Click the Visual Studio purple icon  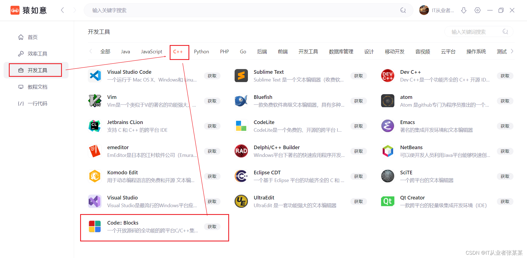tap(95, 201)
